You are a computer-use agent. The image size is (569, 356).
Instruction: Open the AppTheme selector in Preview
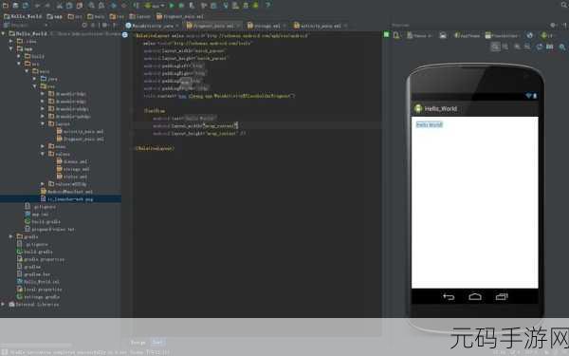(467, 35)
